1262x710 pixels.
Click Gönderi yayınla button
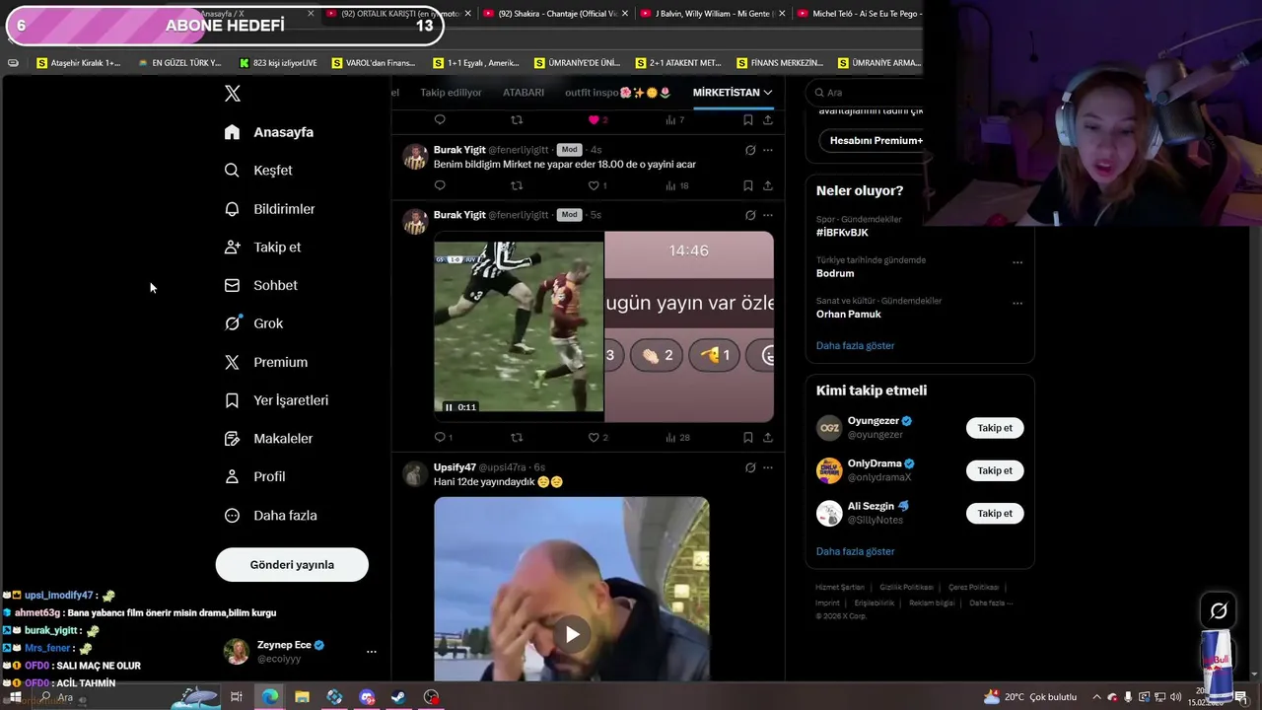pyautogui.click(x=292, y=565)
